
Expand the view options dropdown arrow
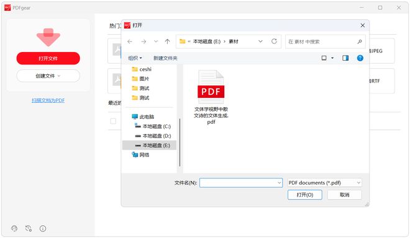click(332, 58)
